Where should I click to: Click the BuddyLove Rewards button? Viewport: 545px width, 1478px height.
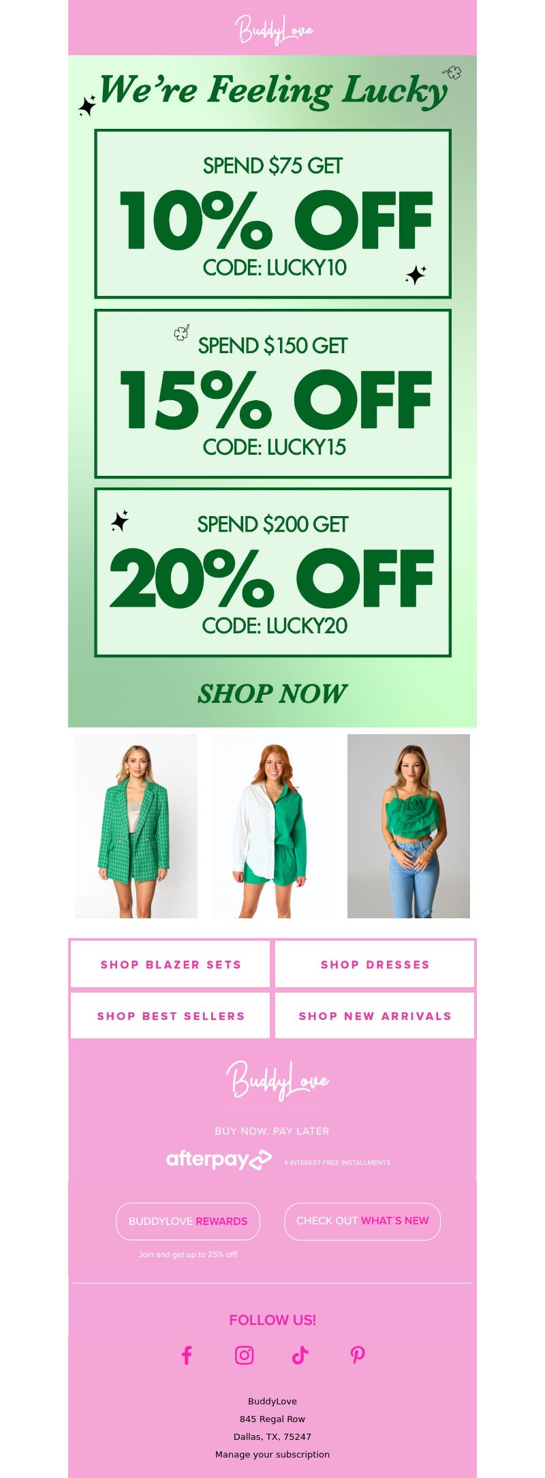[x=188, y=1221]
